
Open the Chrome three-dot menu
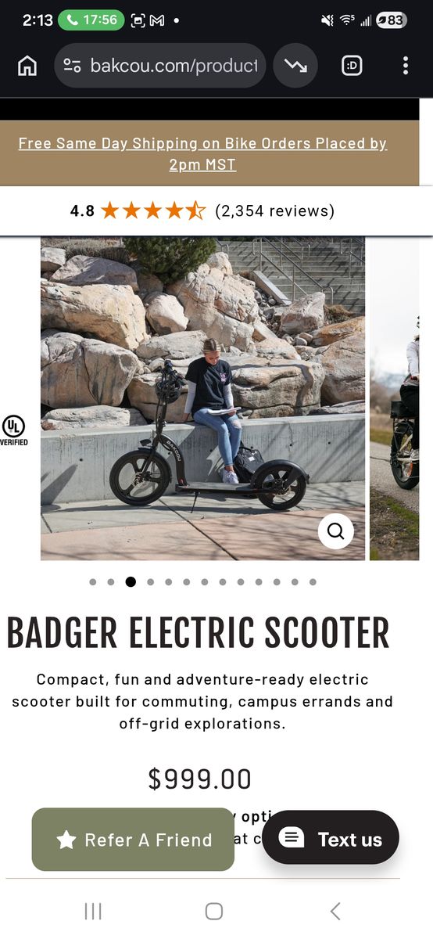click(405, 66)
